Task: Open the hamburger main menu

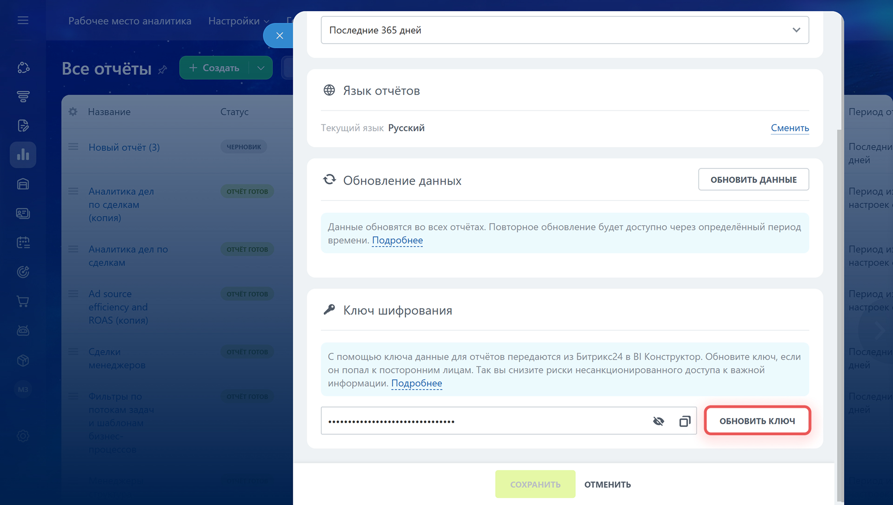Action: (23, 20)
